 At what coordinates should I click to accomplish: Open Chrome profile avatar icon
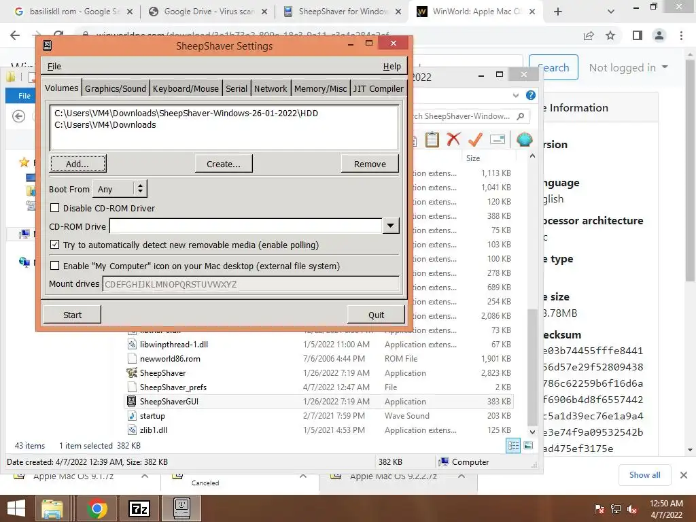pyautogui.click(x=659, y=35)
